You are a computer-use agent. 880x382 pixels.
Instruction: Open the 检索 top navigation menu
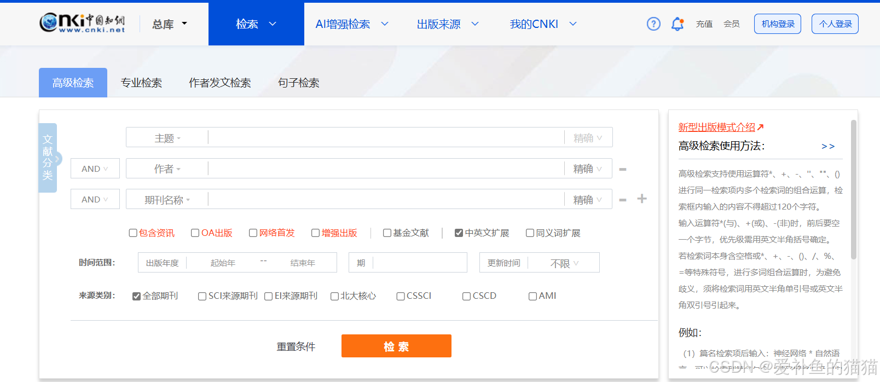(256, 24)
